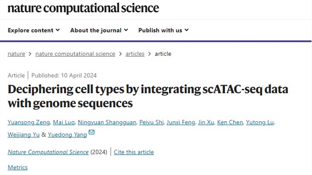Click Weijiang Yu author name
The width and height of the screenshot is (312, 175).
[x=24, y=135]
